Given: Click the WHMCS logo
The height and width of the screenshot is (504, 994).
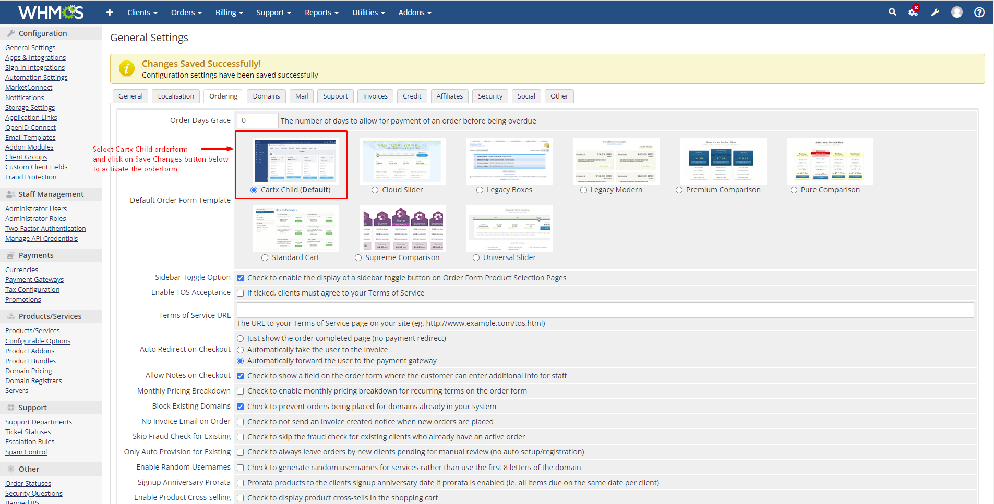Looking at the screenshot, I should pos(51,12).
